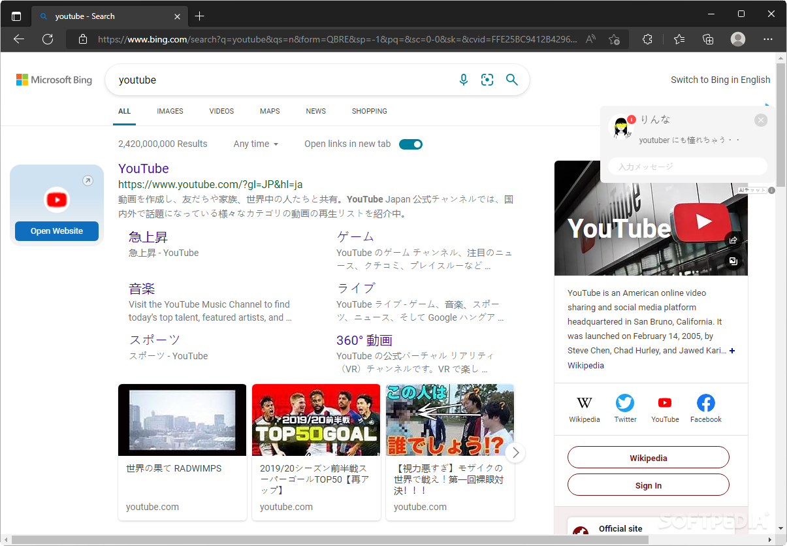Open tab actions menu icon

16,16
